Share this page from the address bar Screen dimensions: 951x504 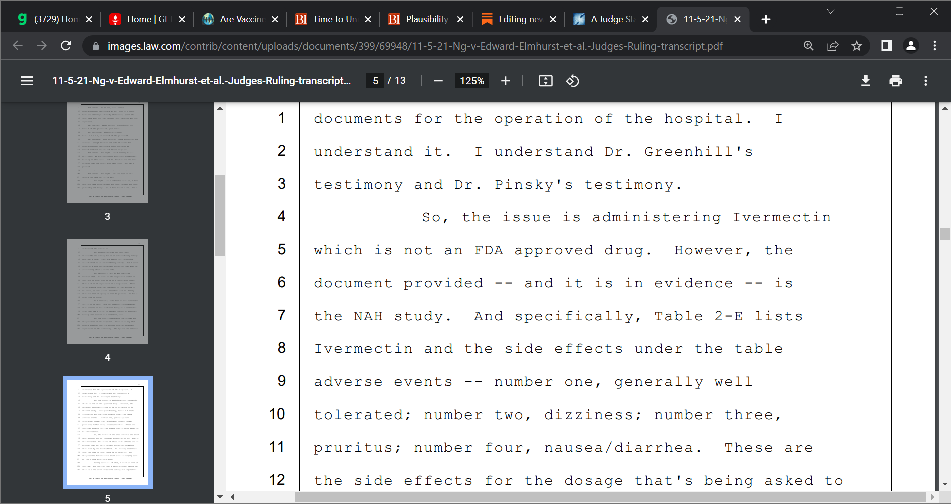pyautogui.click(x=833, y=46)
